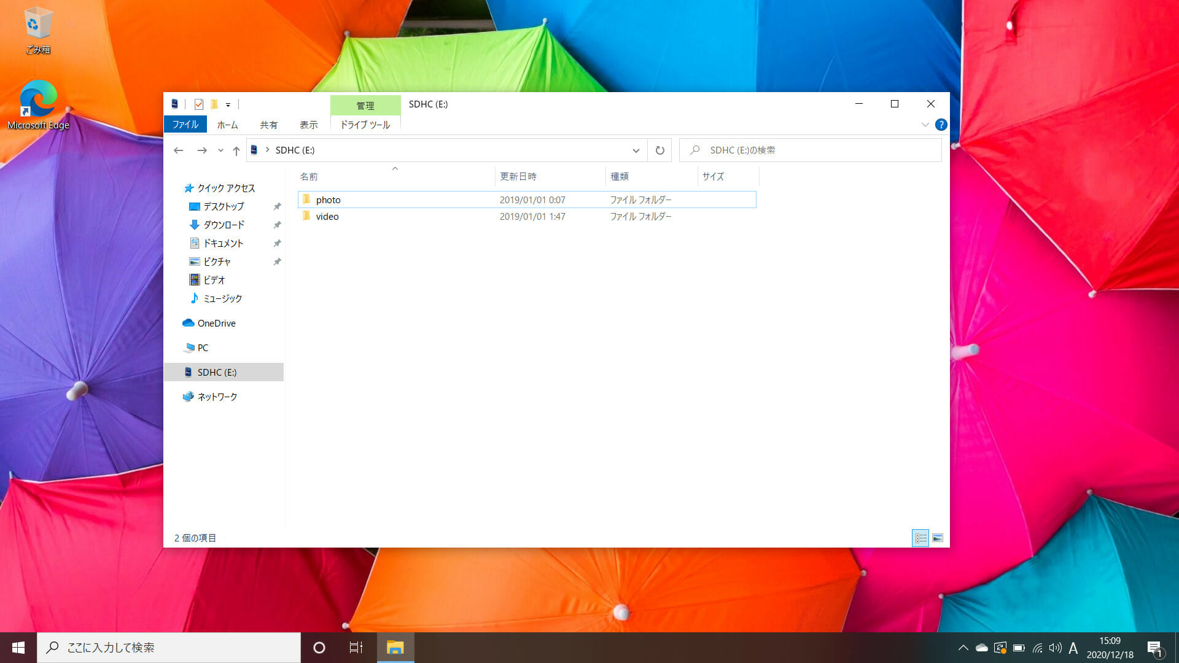The image size is (1179, 663).
Task: Click the 管理 contextual tab header
Action: coord(365,106)
